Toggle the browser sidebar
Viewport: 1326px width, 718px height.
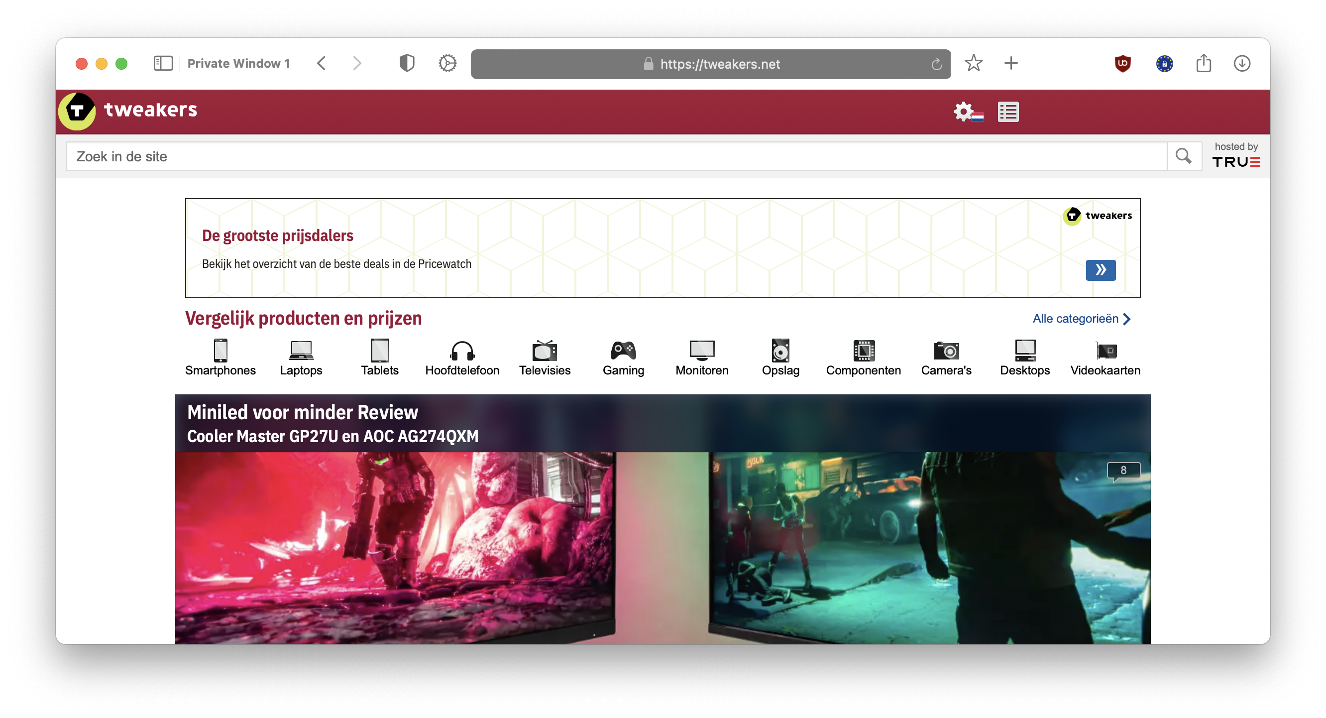click(x=164, y=63)
